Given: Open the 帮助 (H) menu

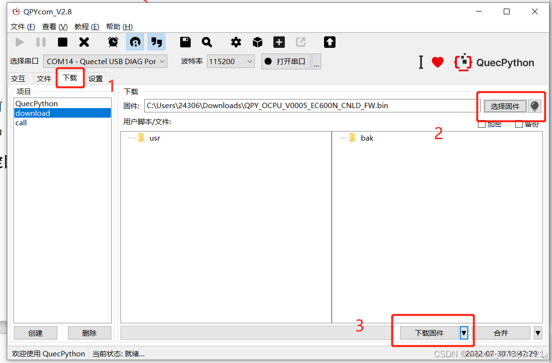Looking at the screenshot, I should tap(119, 27).
